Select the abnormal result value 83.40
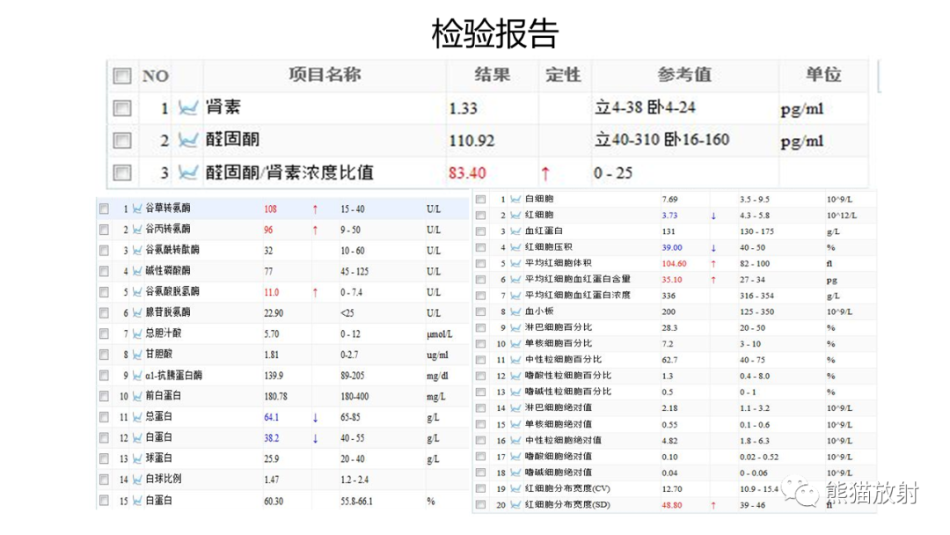 [x=467, y=173]
